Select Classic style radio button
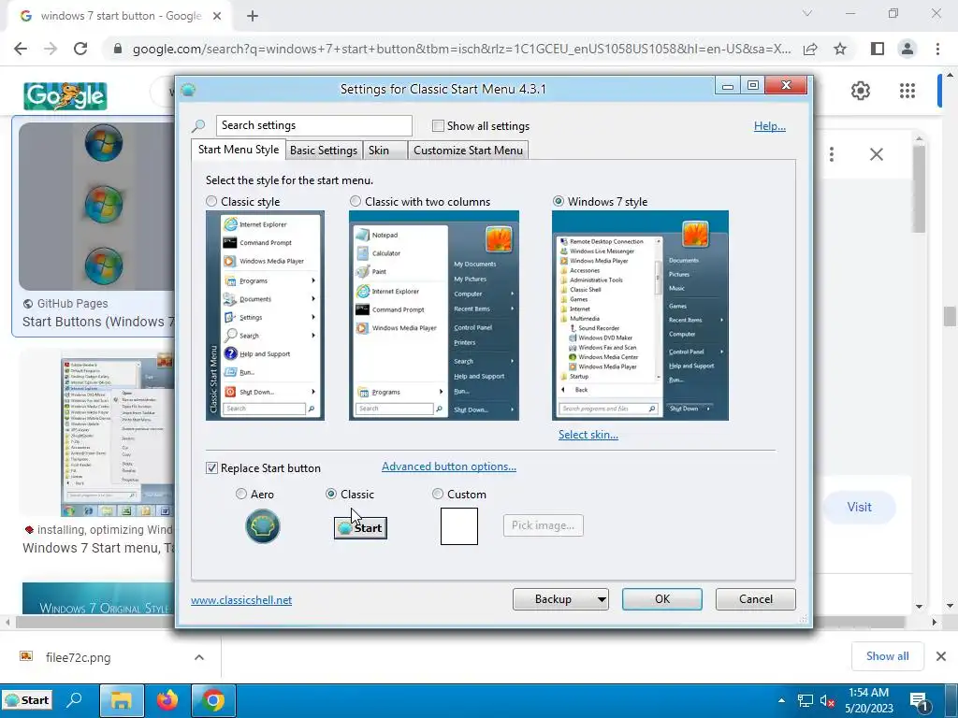Screen dimensions: 958x718 [211, 201]
